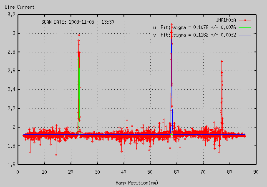
Task: Click the top data point of the 77 mm peak
Action: (222, 62)
